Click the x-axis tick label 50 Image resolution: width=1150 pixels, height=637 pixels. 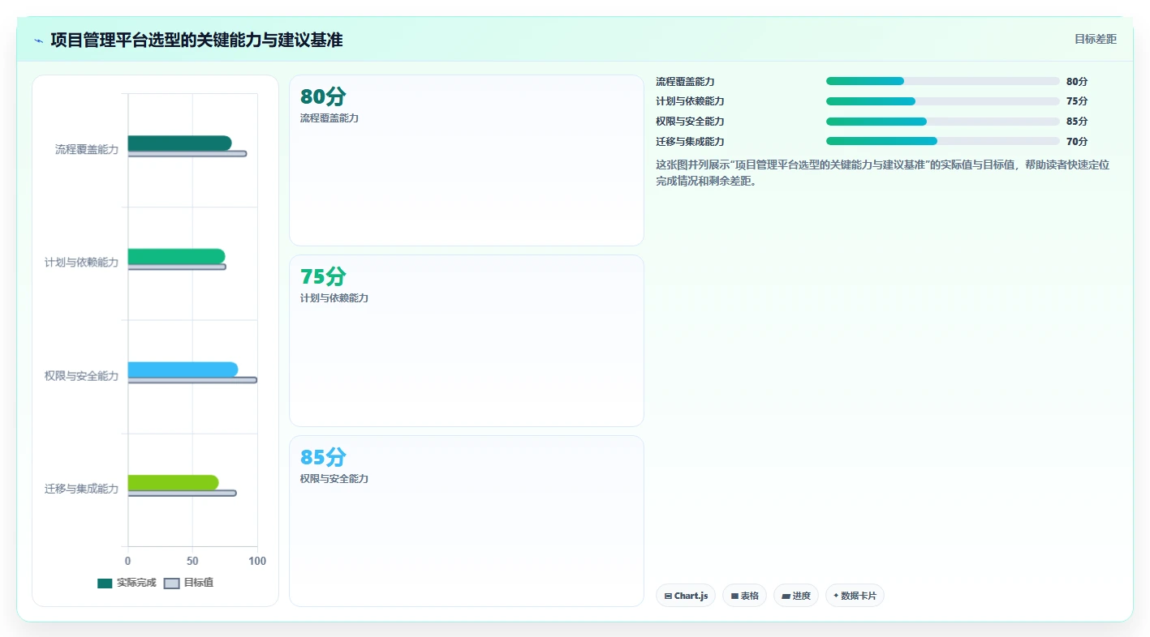click(192, 561)
